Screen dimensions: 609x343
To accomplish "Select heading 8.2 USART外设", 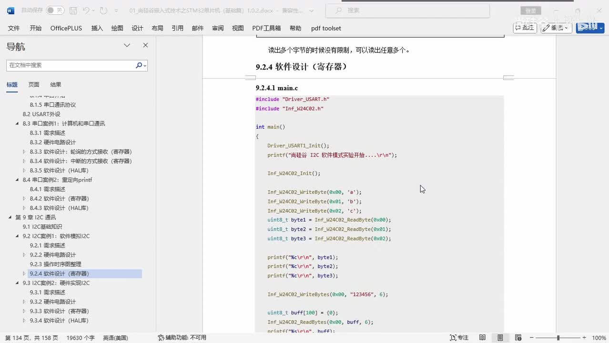I will click(41, 114).
